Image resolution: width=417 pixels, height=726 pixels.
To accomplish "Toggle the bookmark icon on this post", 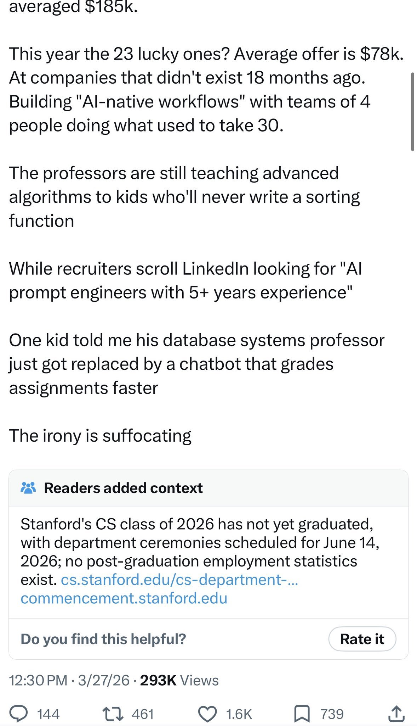I will tap(302, 714).
